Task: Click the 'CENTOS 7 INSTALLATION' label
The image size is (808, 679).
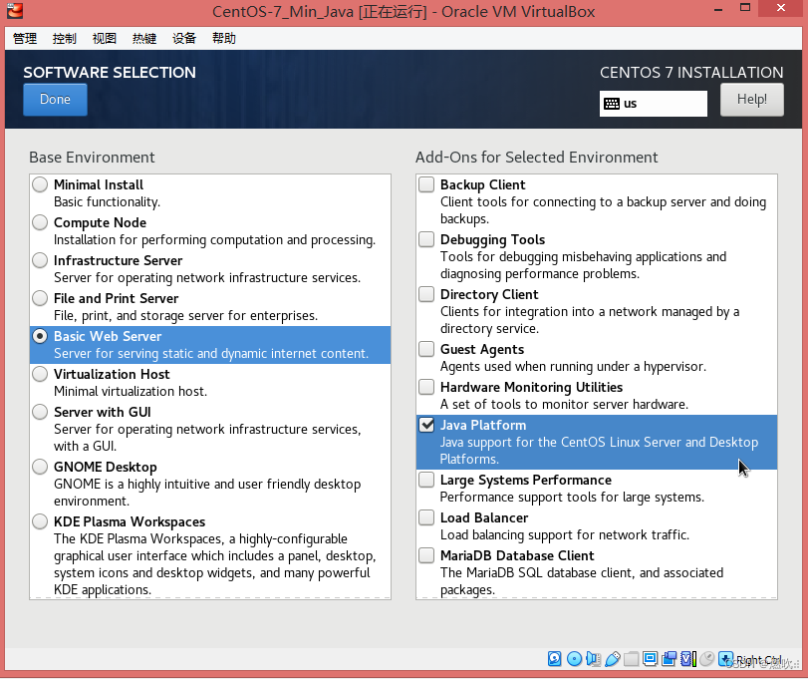Action: (691, 73)
